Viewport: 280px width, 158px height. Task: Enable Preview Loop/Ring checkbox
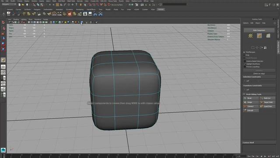click(245, 67)
